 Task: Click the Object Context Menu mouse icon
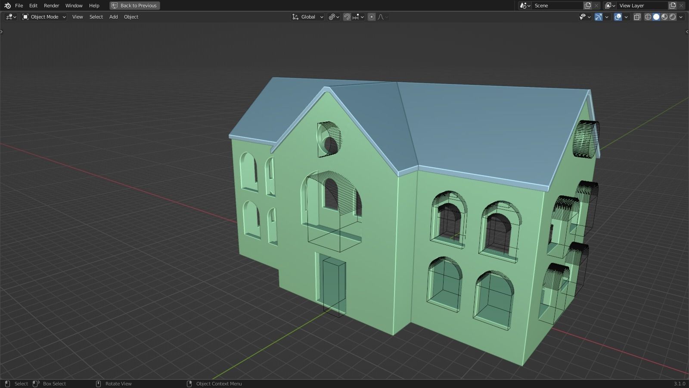tap(189, 384)
